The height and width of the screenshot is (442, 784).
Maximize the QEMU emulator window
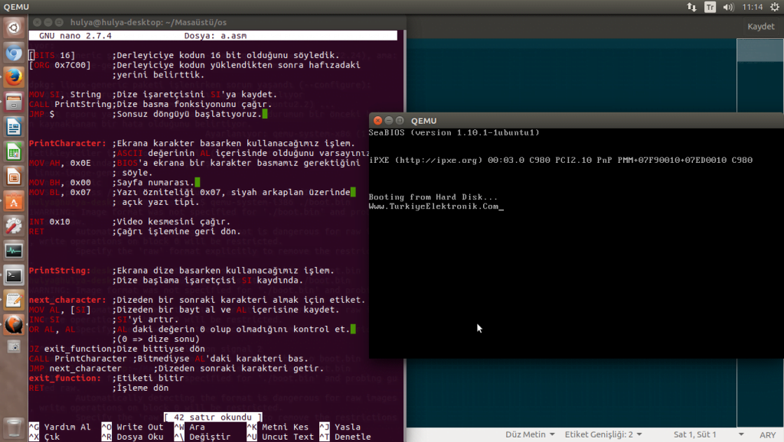click(x=400, y=120)
